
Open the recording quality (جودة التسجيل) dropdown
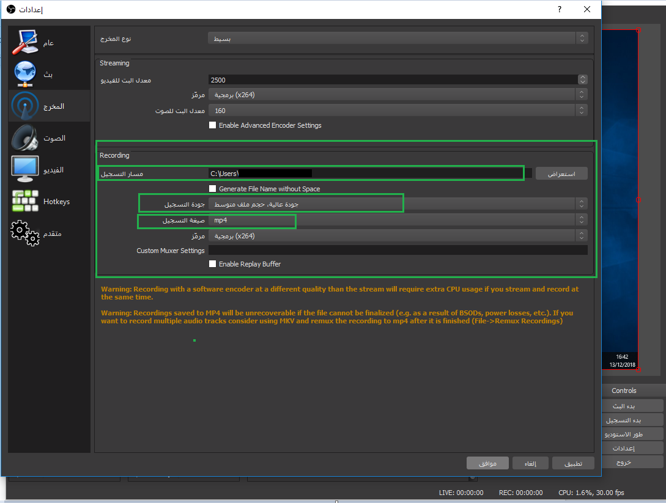point(398,204)
